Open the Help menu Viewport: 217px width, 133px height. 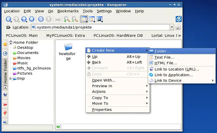tap(139, 11)
